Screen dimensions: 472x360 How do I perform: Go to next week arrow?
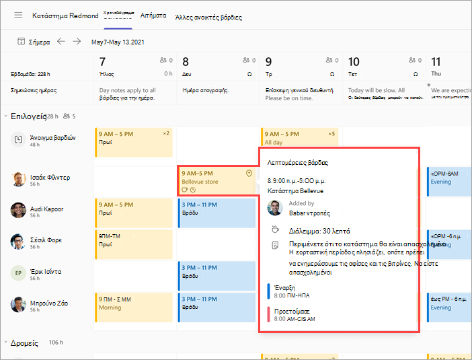(x=77, y=41)
